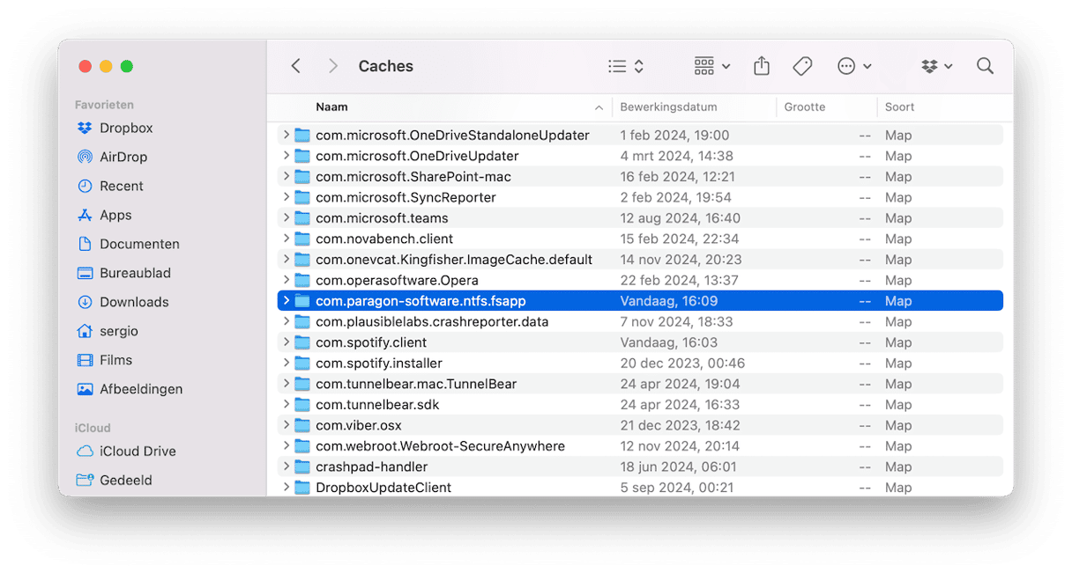The image size is (1072, 573).
Task: Select the DropboxUpdateClient row
Action: tap(640, 487)
